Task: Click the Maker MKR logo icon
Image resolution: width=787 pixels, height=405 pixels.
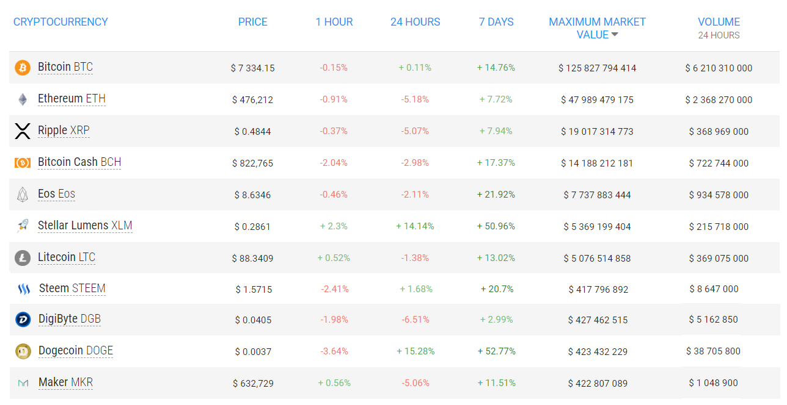Action: (23, 383)
